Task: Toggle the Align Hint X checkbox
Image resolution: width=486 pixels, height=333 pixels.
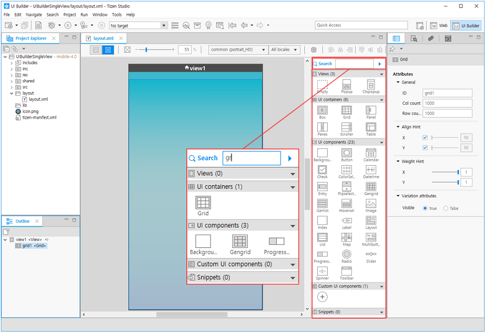Action: tap(424, 138)
